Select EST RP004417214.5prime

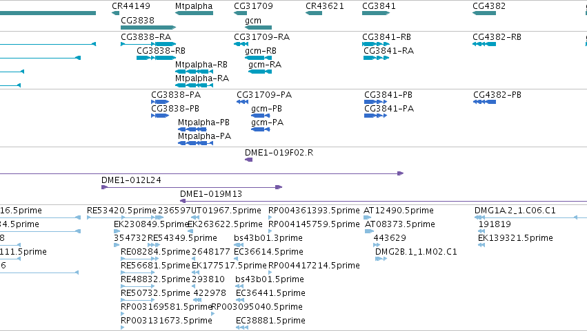coord(314,266)
